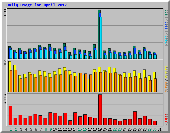The width and height of the screenshot is (170, 133).
Task: Click the cyan Pages bar for day 28
Action: pyautogui.click(x=145, y=55)
